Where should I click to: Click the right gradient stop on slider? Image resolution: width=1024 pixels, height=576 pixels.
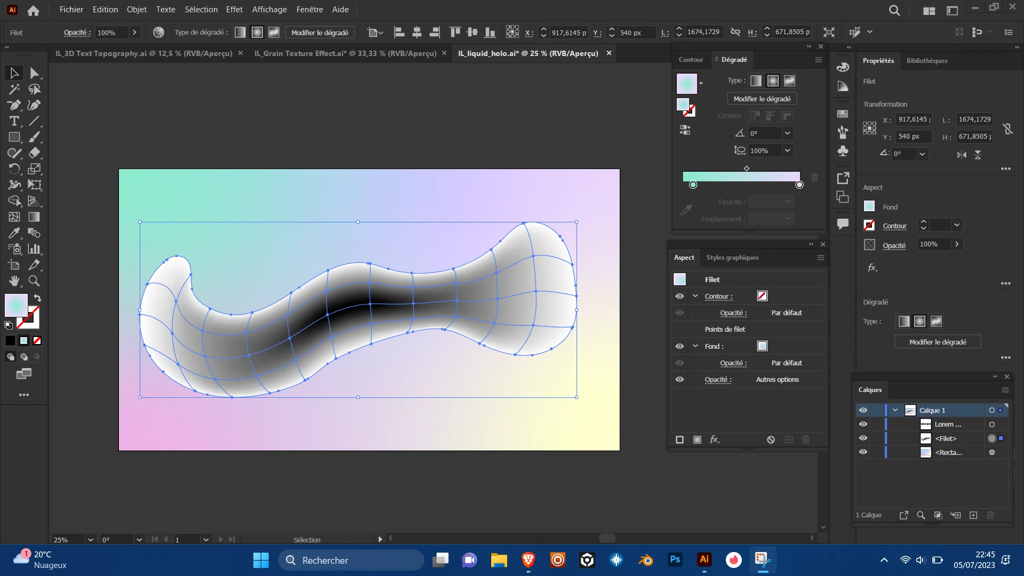coord(799,185)
